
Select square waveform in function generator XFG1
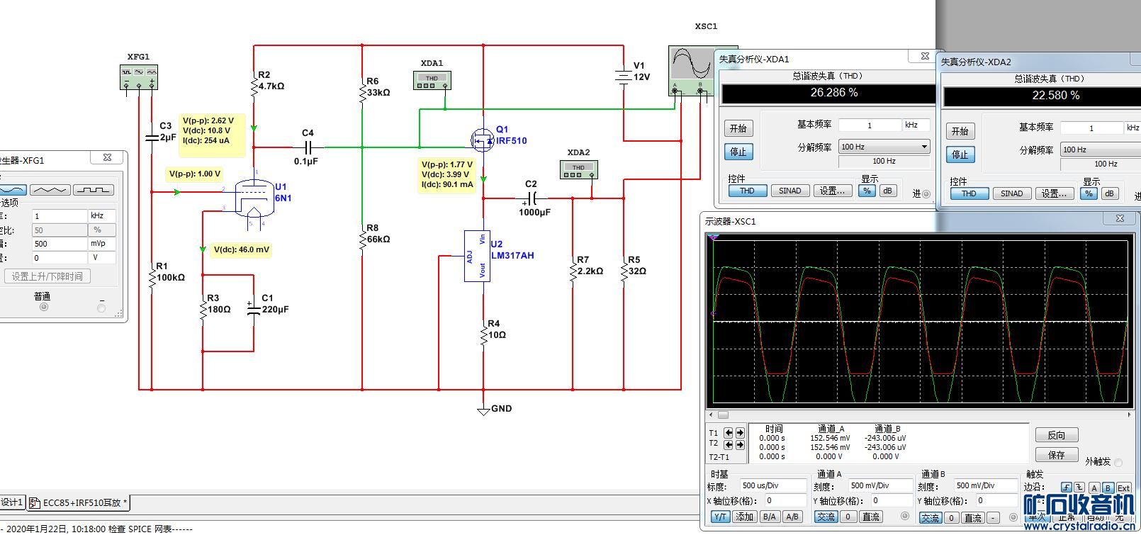[x=93, y=190]
